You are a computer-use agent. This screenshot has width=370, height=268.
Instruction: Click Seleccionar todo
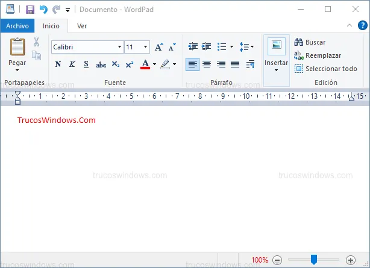325,69
